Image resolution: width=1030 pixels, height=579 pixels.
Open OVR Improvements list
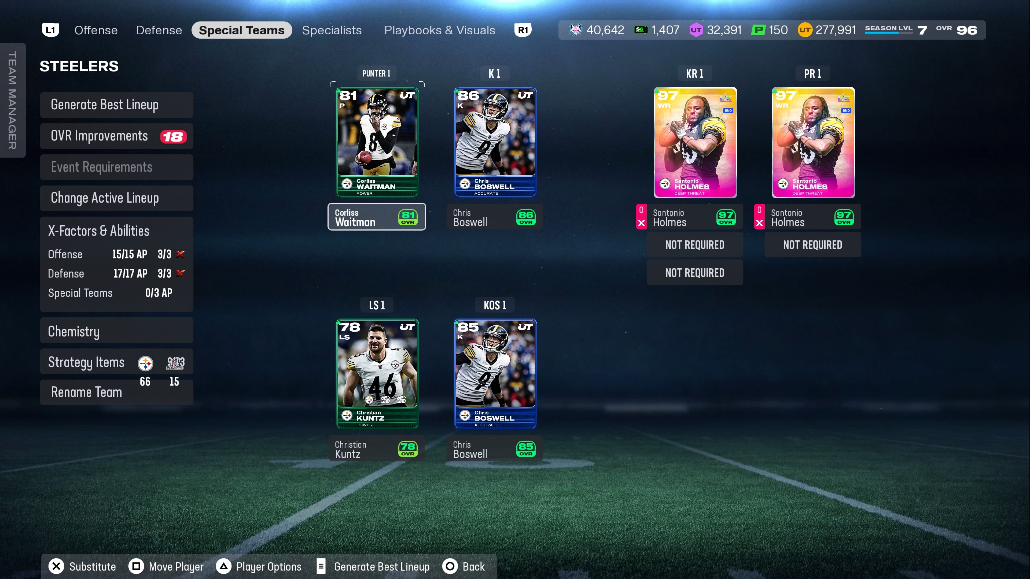[116, 136]
